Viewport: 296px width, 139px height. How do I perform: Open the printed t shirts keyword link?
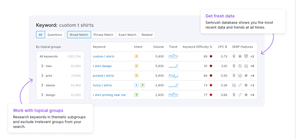pyautogui.click(x=103, y=76)
